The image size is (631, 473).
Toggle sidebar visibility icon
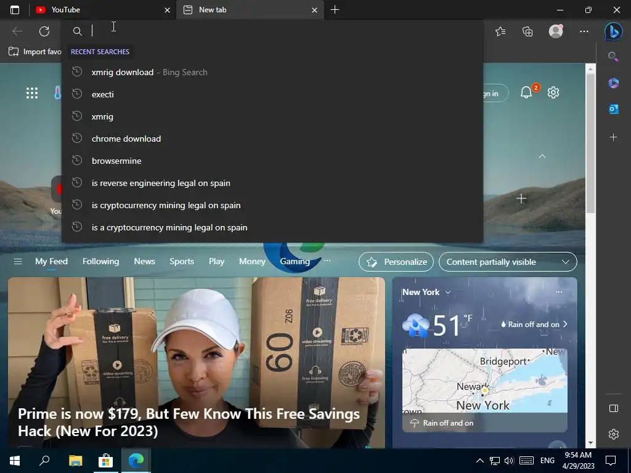pyautogui.click(x=613, y=409)
